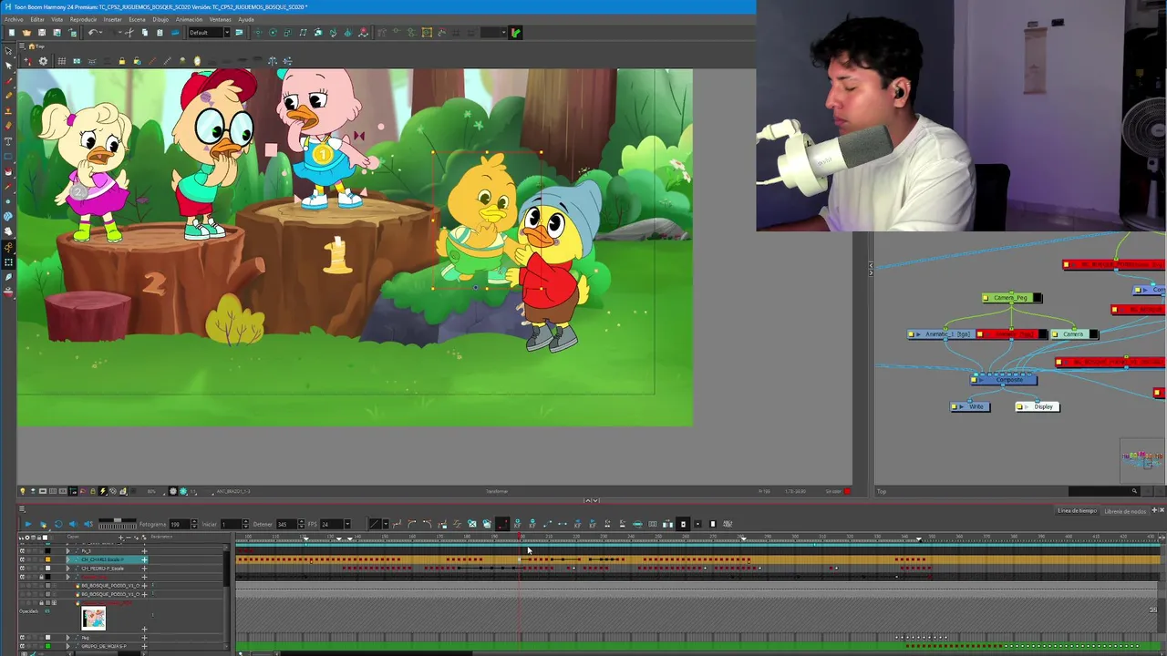Viewport: 1167px width, 656px height.
Task: Click the red-dot keyframe icon in timeline toolbar
Action: tap(501, 524)
